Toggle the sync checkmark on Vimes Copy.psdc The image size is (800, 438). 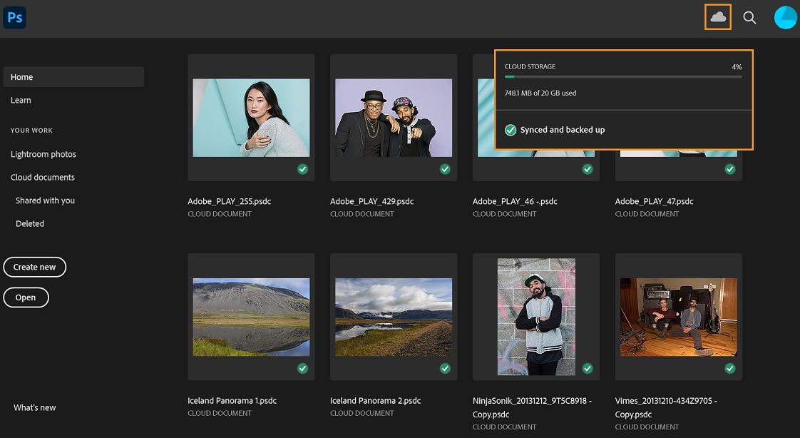[x=729, y=368]
